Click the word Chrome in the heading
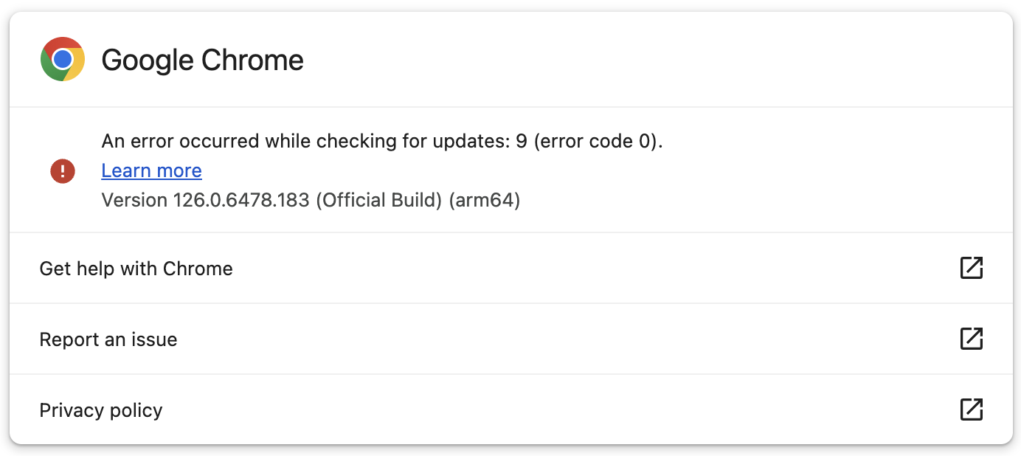 [252, 60]
